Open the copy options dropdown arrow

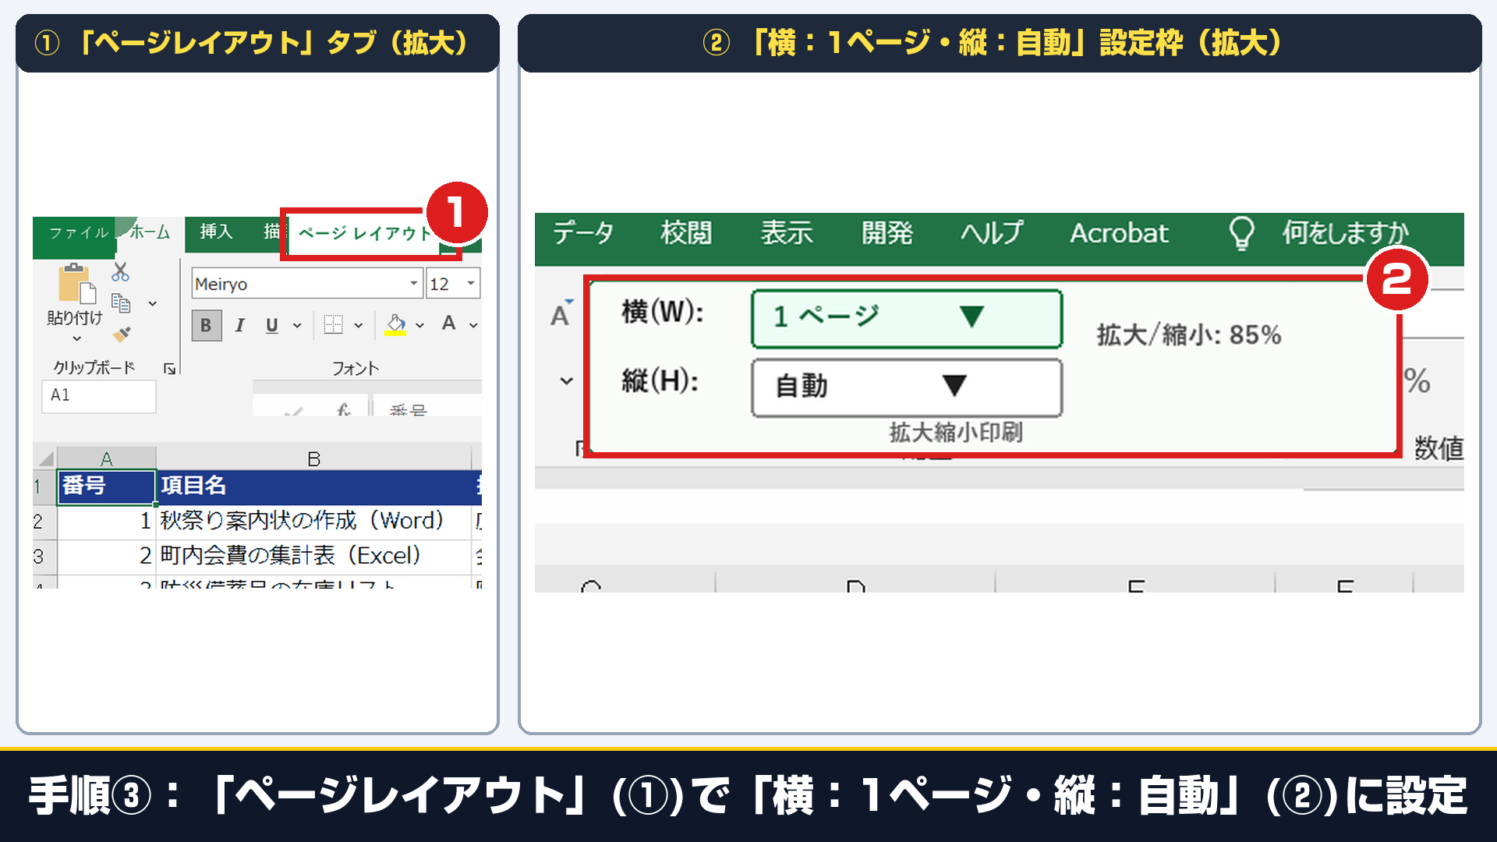click(x=153, y=303)
